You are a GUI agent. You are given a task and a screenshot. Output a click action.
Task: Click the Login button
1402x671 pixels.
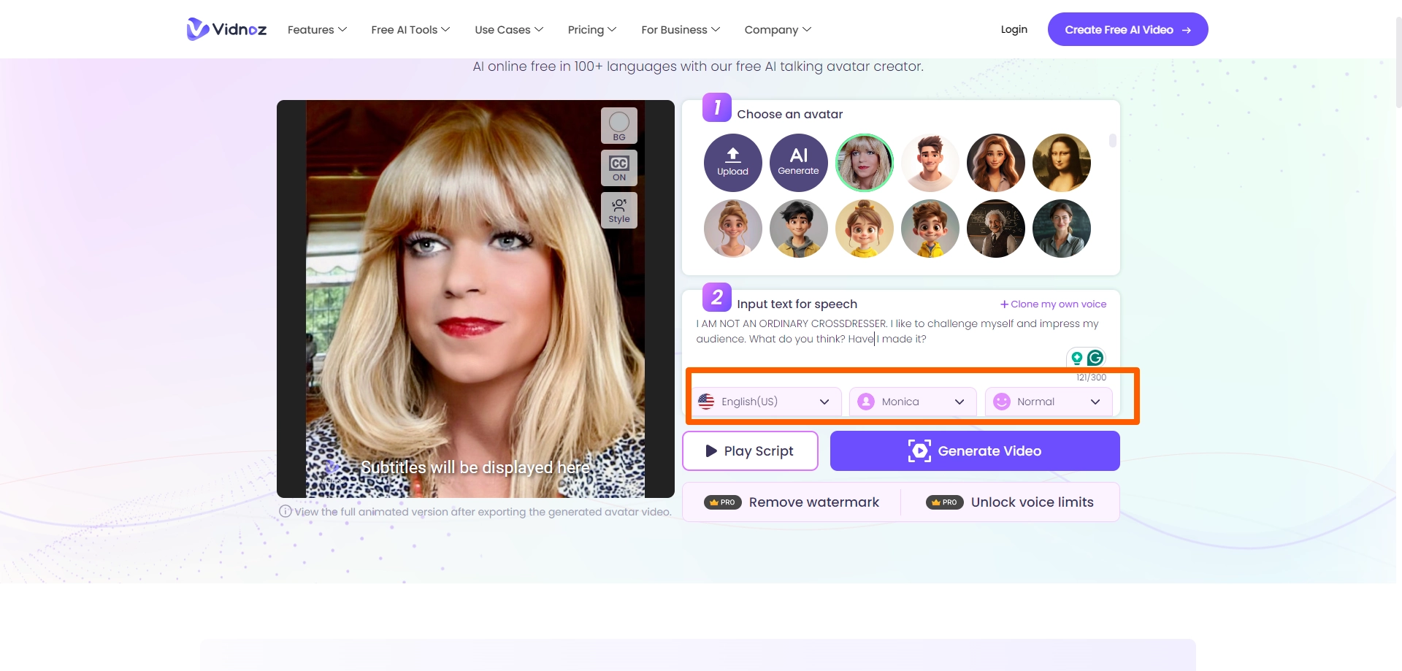click(1014, 29)
